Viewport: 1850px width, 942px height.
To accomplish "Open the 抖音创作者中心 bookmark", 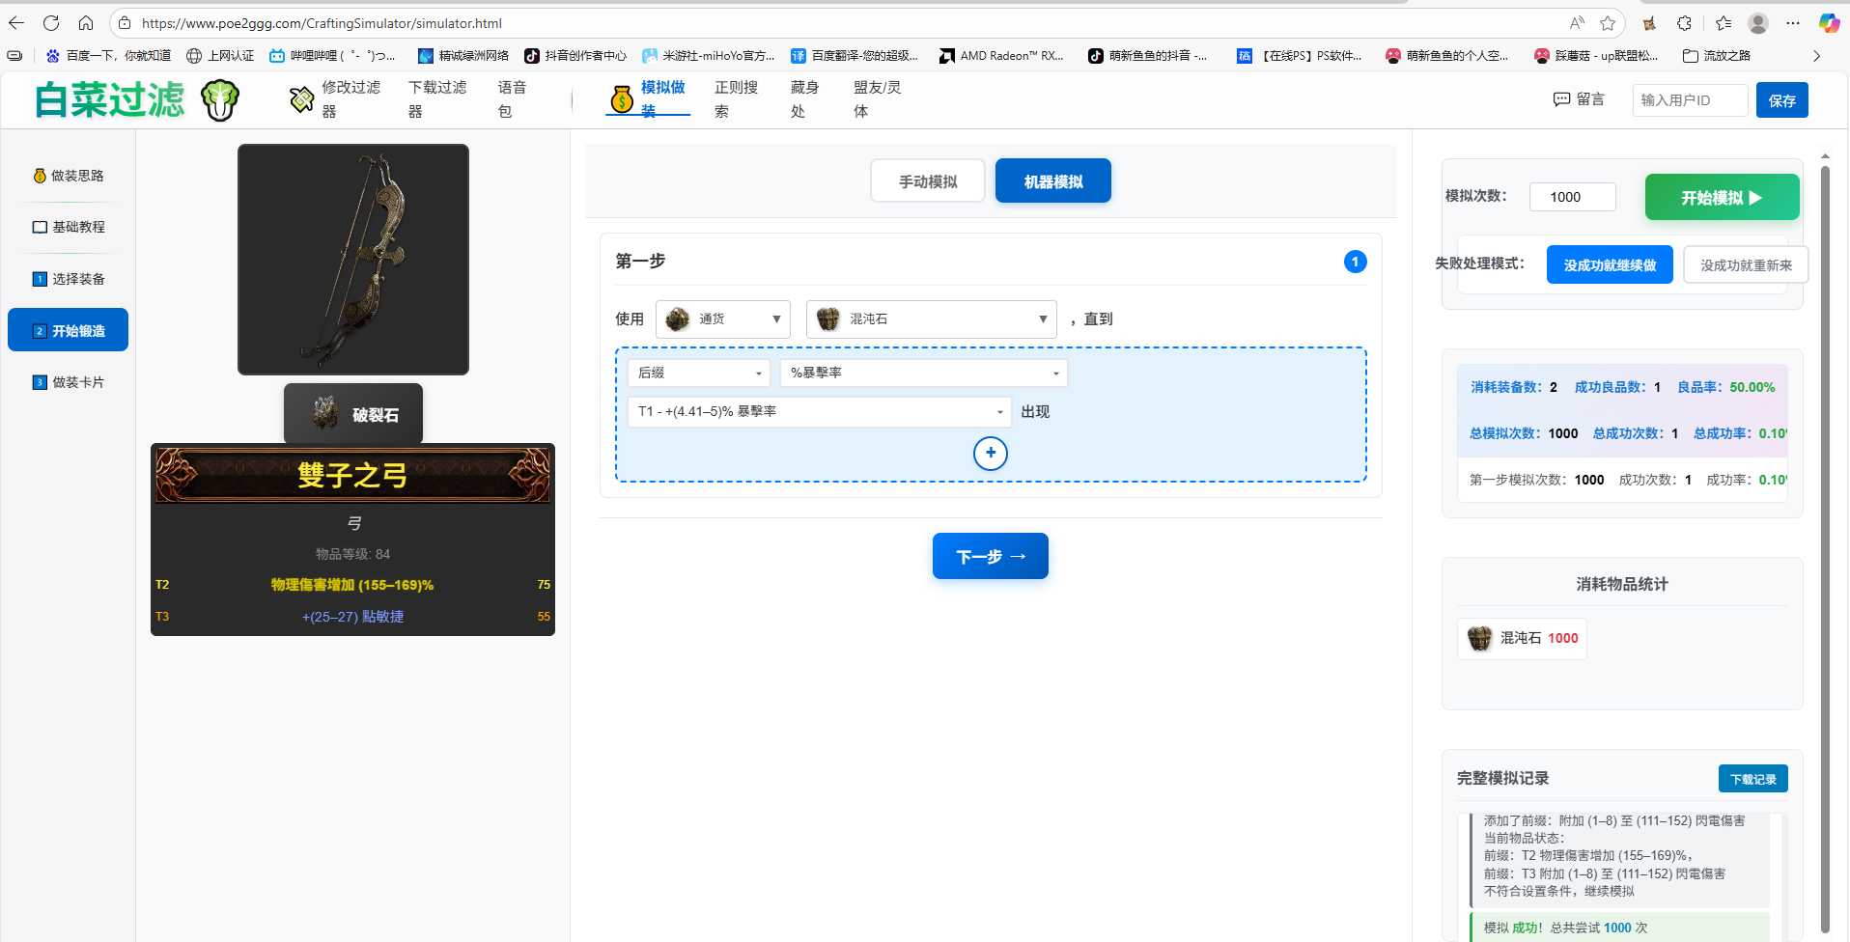I will tap(575, 56).
